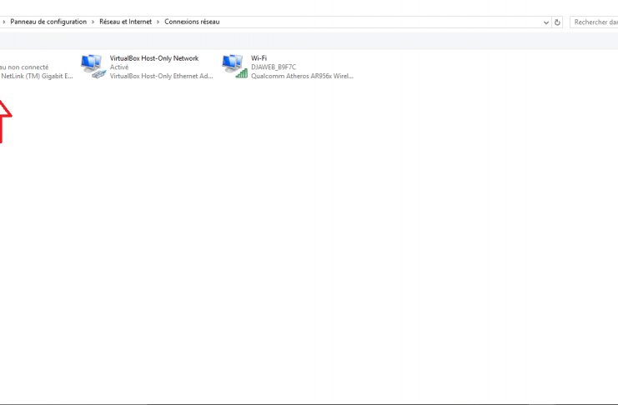The image size is (618, 405).
Task: Open Panneau de configuration breadcrumb
Action: click(48, 22)
